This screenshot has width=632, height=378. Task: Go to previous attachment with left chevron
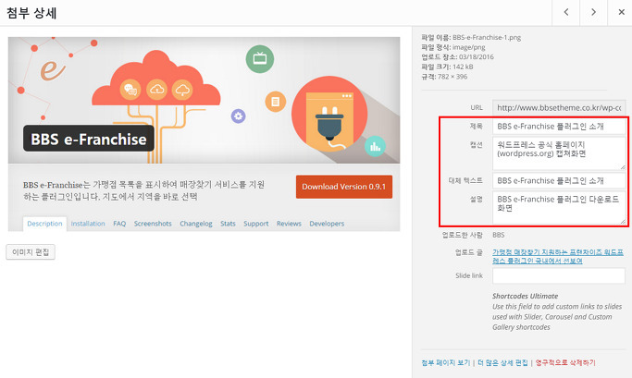point(566,13)
